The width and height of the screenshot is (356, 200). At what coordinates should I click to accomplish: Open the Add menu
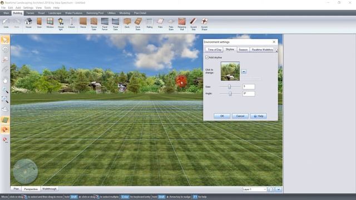18,8
